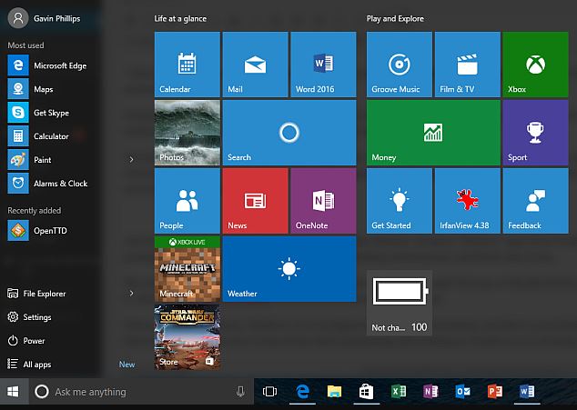Open the News tile

pos(255,201)
